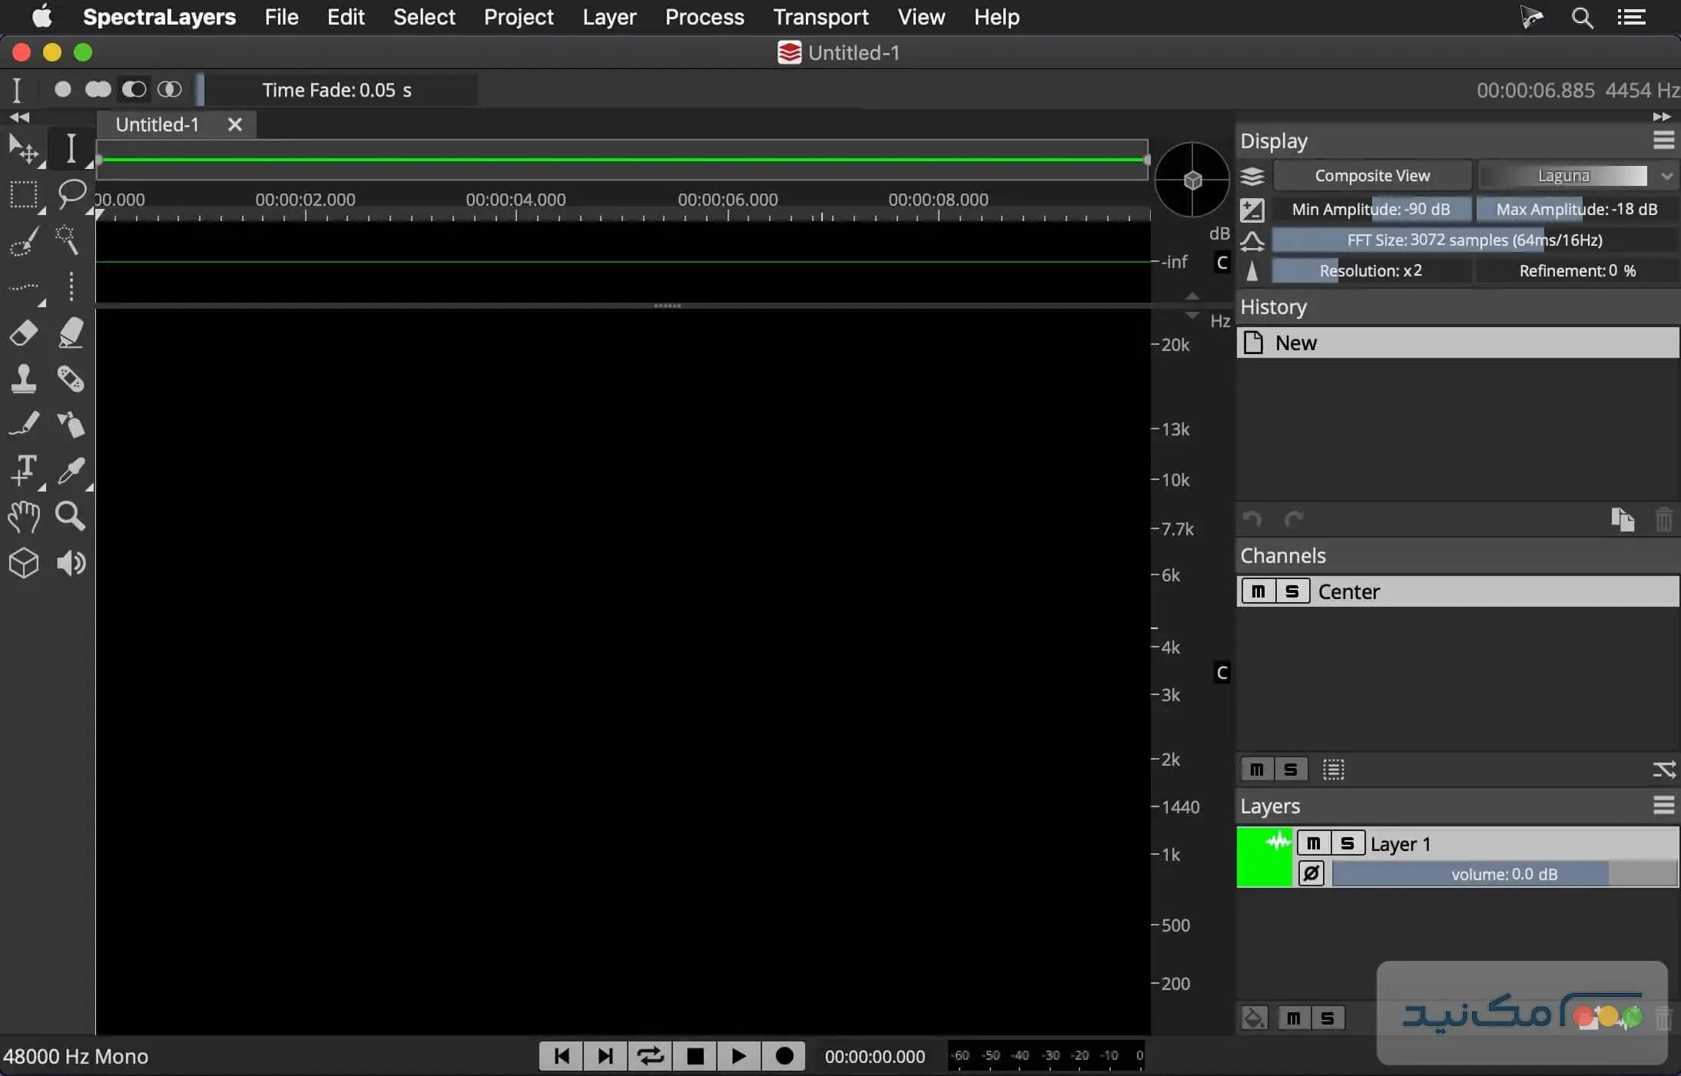Activate the hand pan tool
The image size is (1681, 1076).
[23, 517]
